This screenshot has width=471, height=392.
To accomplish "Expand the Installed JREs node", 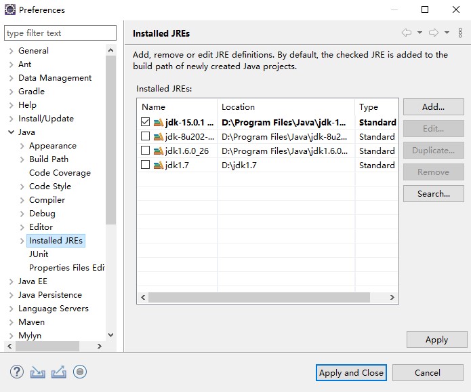I will pyautogui.click(x=22, y=241).
